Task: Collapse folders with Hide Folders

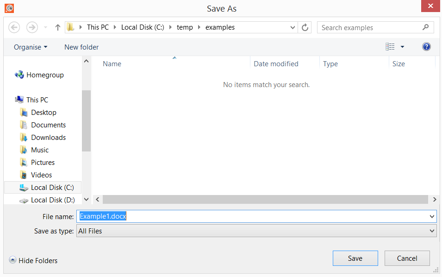Action: coord(33,260)
